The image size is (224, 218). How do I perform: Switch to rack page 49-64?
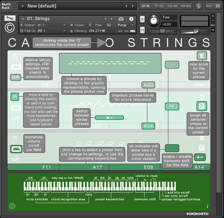[185, 6]
